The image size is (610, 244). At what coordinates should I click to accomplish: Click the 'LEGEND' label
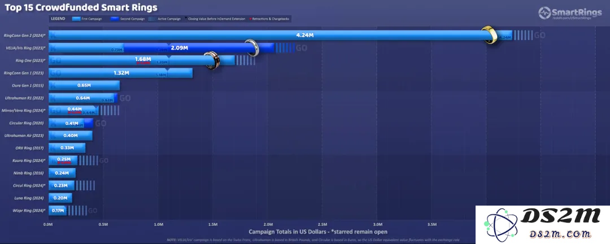(x=58, y=19)
